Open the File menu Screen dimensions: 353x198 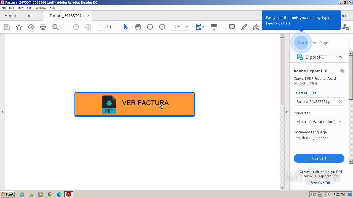pos(4,8)
